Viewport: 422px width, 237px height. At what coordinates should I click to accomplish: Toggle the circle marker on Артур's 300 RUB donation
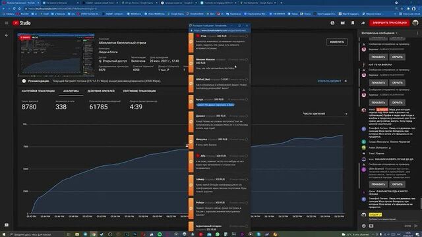(246, 99)
